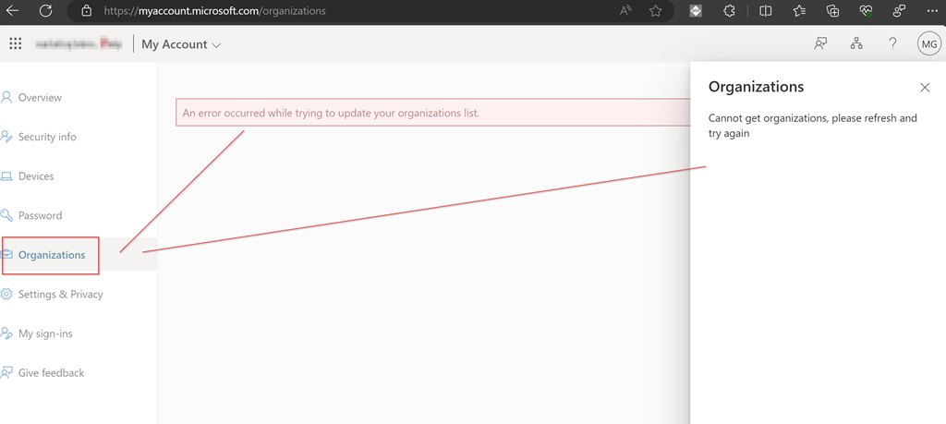Open the Help question mark
Viewport: 946px width, 424px height.
coord(892,43)
